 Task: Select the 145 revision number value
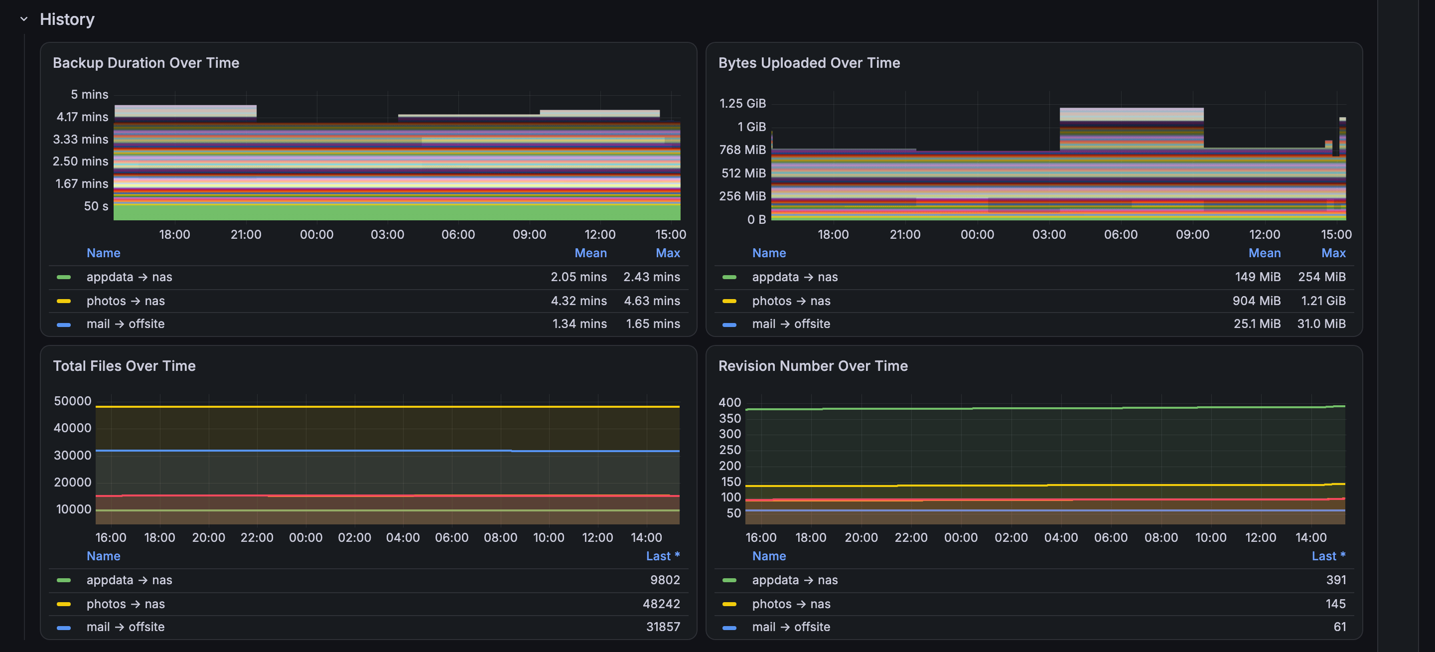click(x=1335, y=604)
